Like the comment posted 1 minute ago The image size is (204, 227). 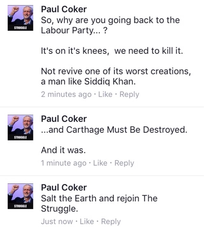coord(100,163)
